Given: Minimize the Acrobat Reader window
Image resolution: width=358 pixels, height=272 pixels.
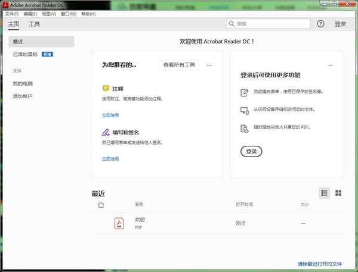Looking at the screenshot, I should pyautogui.click(x=325, y=4).
